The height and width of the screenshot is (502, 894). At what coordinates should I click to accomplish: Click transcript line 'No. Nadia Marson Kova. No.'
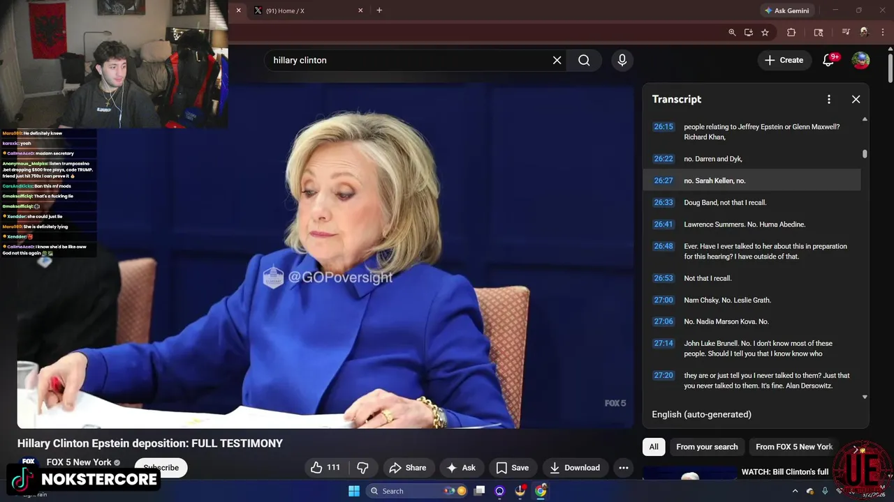coord(726,321)
